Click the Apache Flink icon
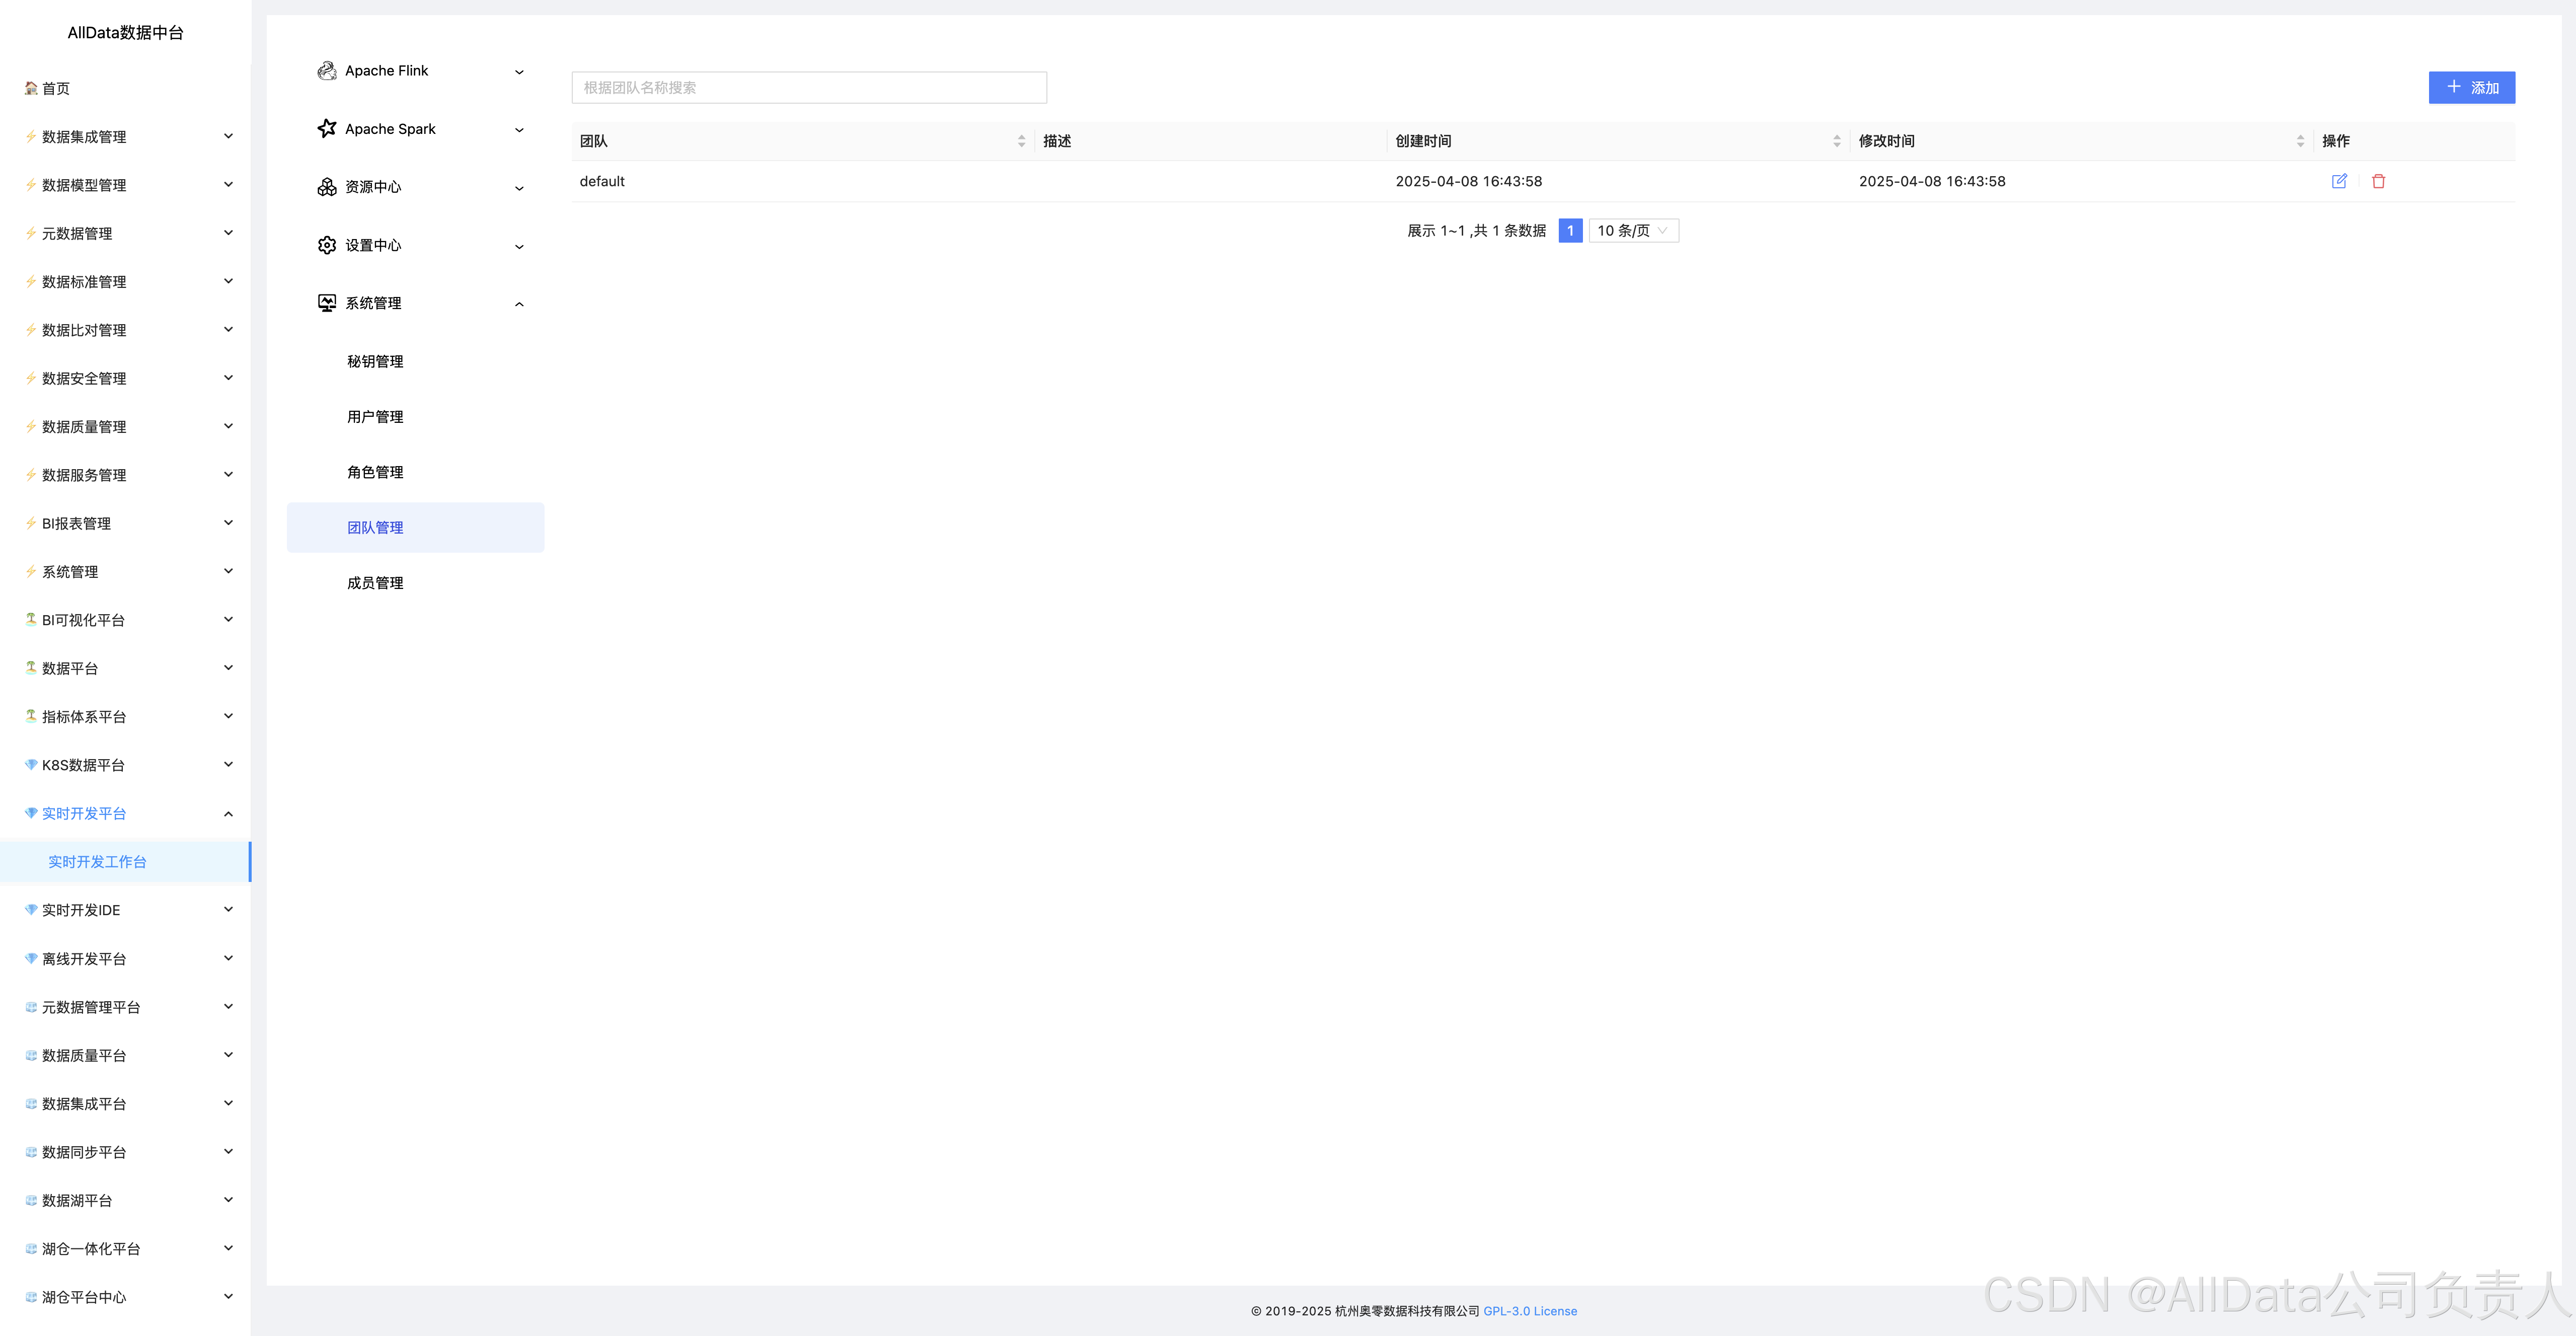This screenshot has height=1336, width=2576. coord(327,71)
